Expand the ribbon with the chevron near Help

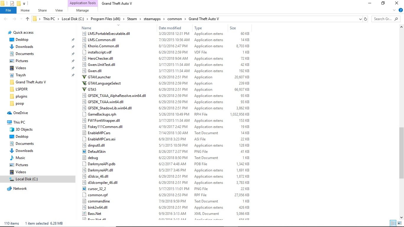pyautogui.click(x=394, y=10)
